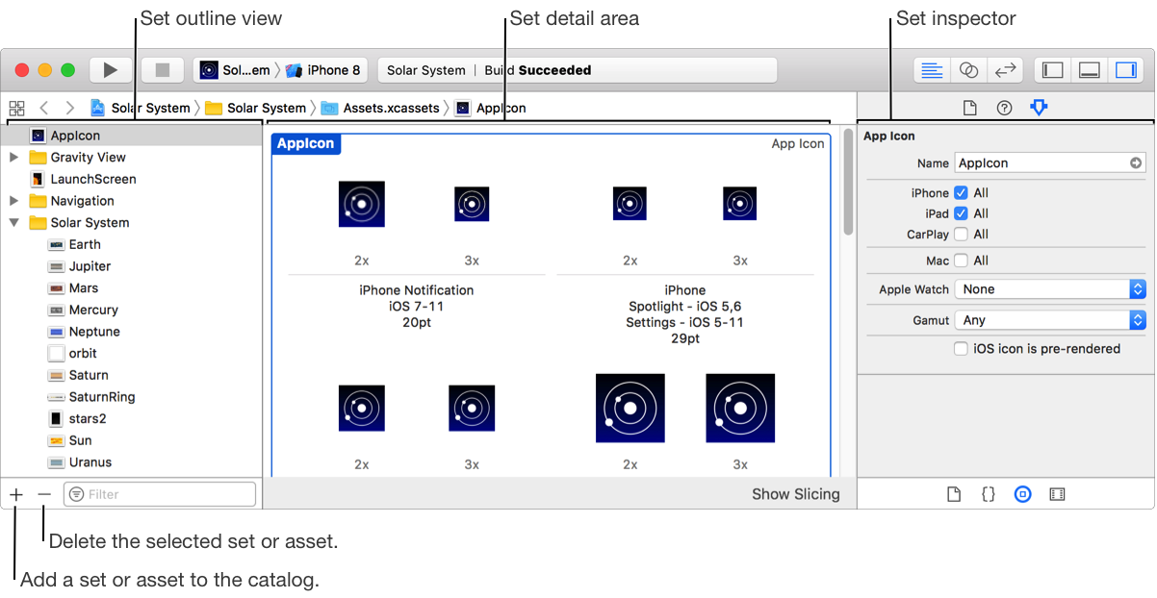Viewport: 1157px width, 598px height.
Task: Run the app with the Play button
Action: click(x=111, y=70)
